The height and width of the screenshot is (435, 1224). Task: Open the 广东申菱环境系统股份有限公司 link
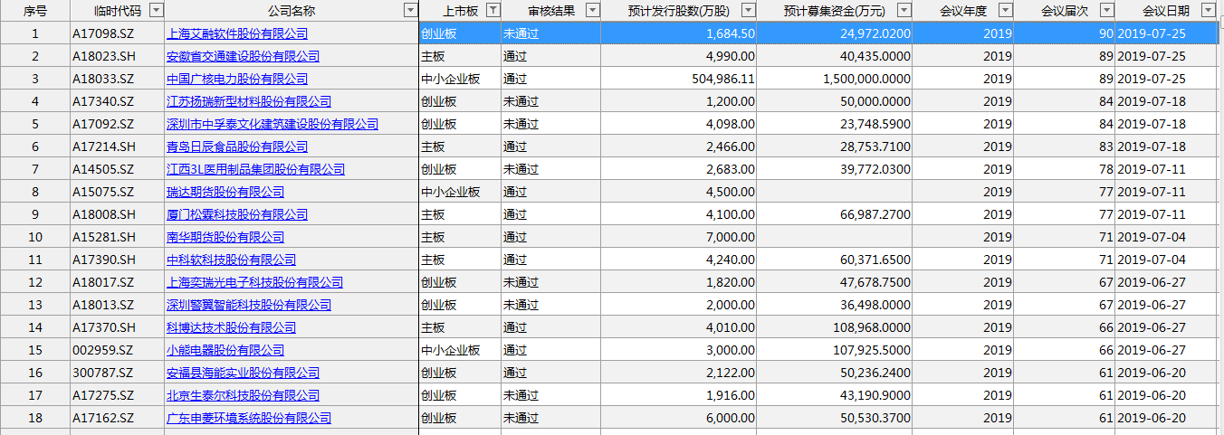(x=248, y=418)
